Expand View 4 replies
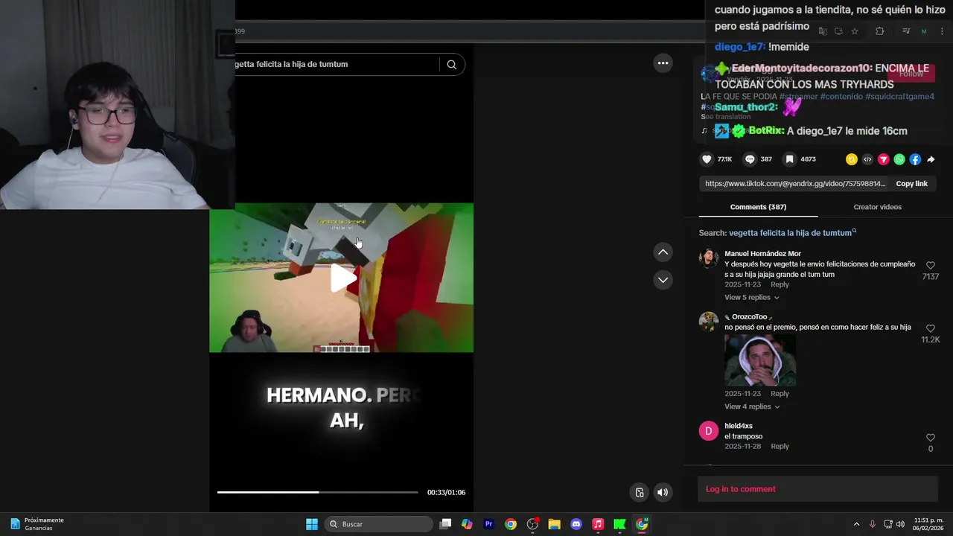 tap(752, 406)
